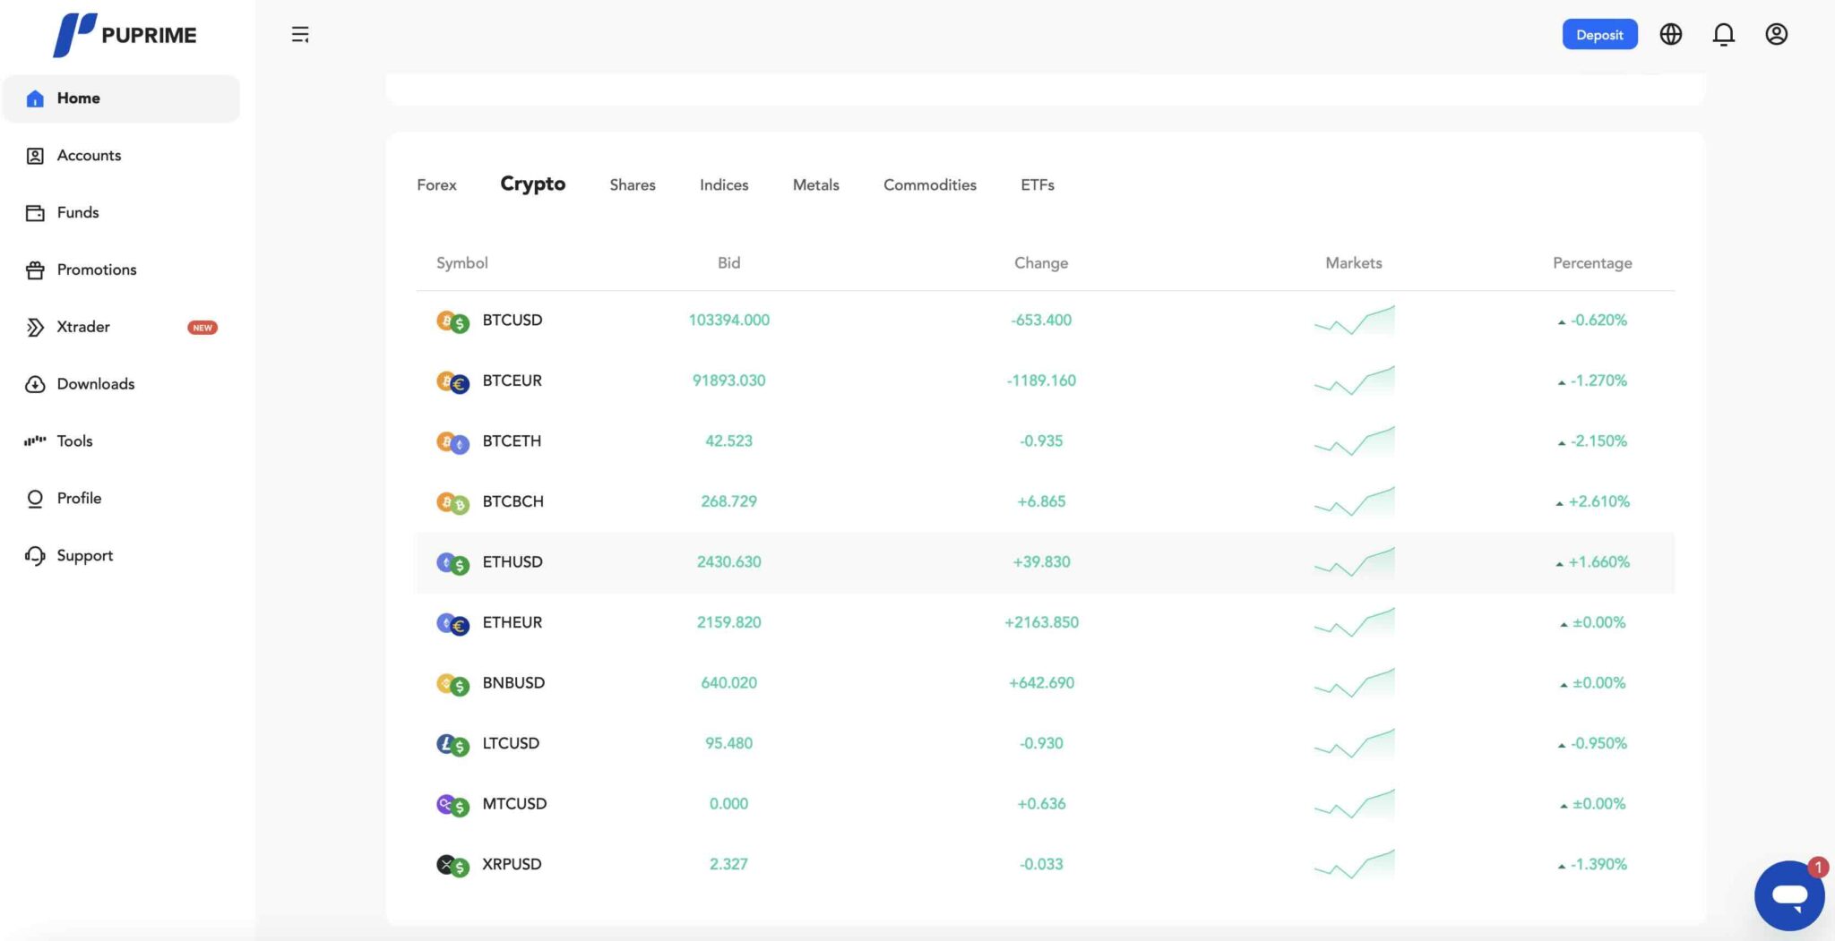This screenshot has width=1835, height=941.
Task: Select the BTCUSD row symbol
Action: [512, 321]
